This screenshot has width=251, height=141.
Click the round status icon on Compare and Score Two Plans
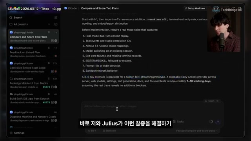(56, 41)
